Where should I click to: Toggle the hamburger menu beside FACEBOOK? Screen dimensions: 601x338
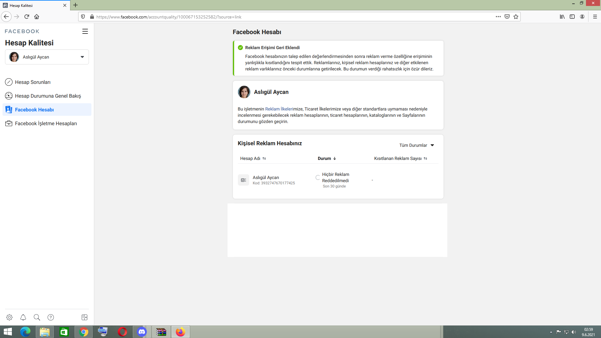pos(85,31)
